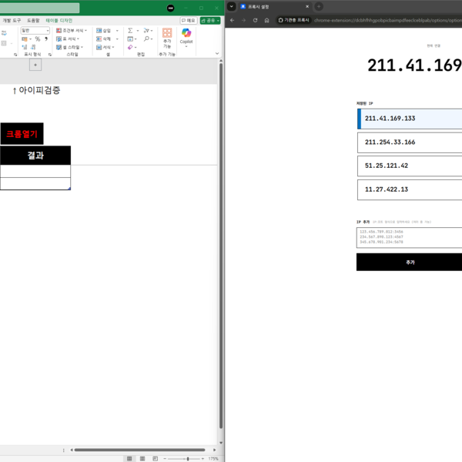Select saved IP 211.254.33.166
462x462 pixels.
(410, 142)
